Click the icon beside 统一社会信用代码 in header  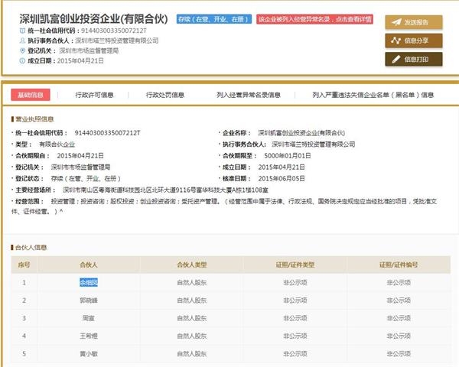(x=21, y=29)
